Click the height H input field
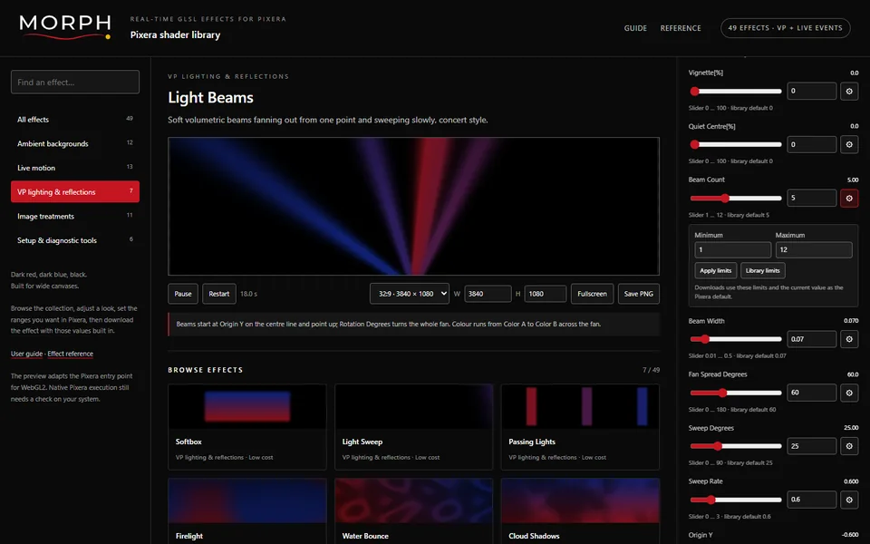 (x=545, y=294)
